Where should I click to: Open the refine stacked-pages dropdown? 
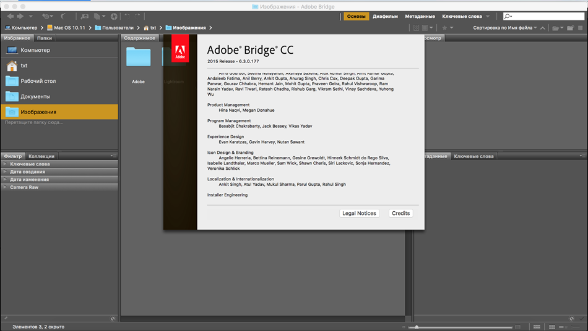click(100, 17)
